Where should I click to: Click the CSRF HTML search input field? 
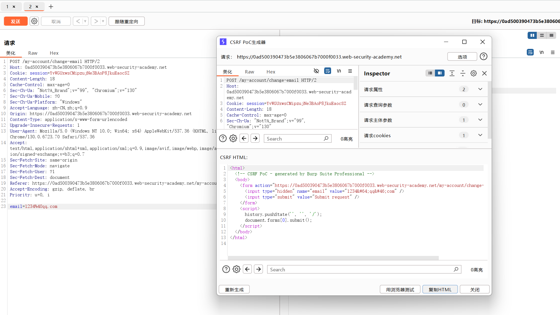(360, 269)
